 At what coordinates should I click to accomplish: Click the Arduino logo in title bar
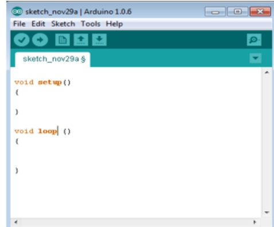[x=17, y=11]
